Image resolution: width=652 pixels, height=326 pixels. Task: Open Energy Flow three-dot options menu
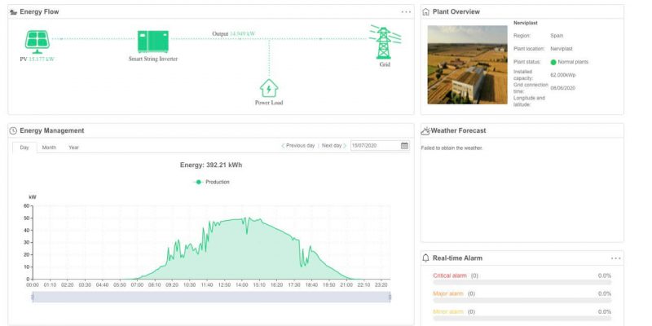406,11
